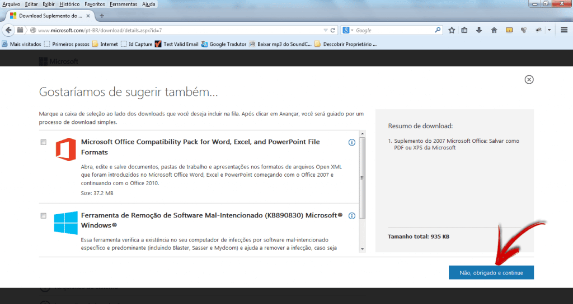Bookmark this page with the star icon
The width and height of the screenshot is (573, 304).
[452, 30]
